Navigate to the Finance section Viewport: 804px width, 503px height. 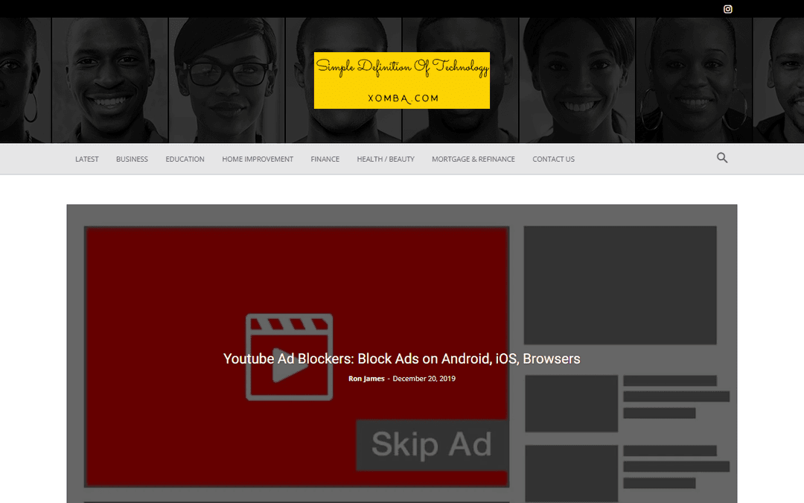pyautogui.click(x=325, y=159)
